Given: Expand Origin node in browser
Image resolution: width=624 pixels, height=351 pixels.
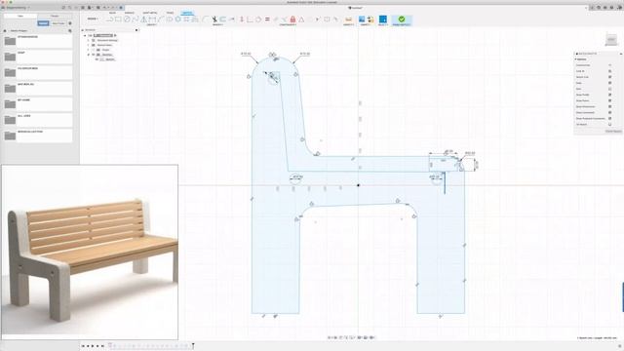Looking at the screenshot, I should coord(89,50).
